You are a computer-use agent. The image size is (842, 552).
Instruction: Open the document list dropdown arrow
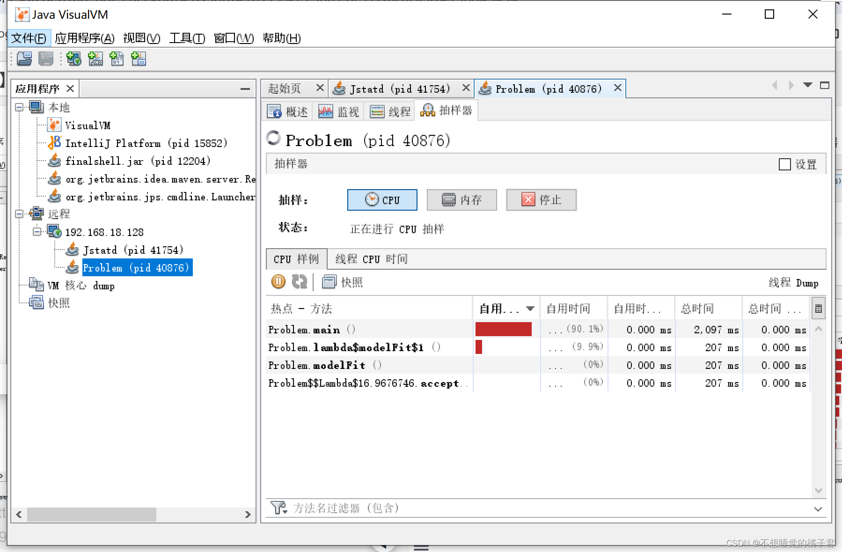click(x=808, y=85)
